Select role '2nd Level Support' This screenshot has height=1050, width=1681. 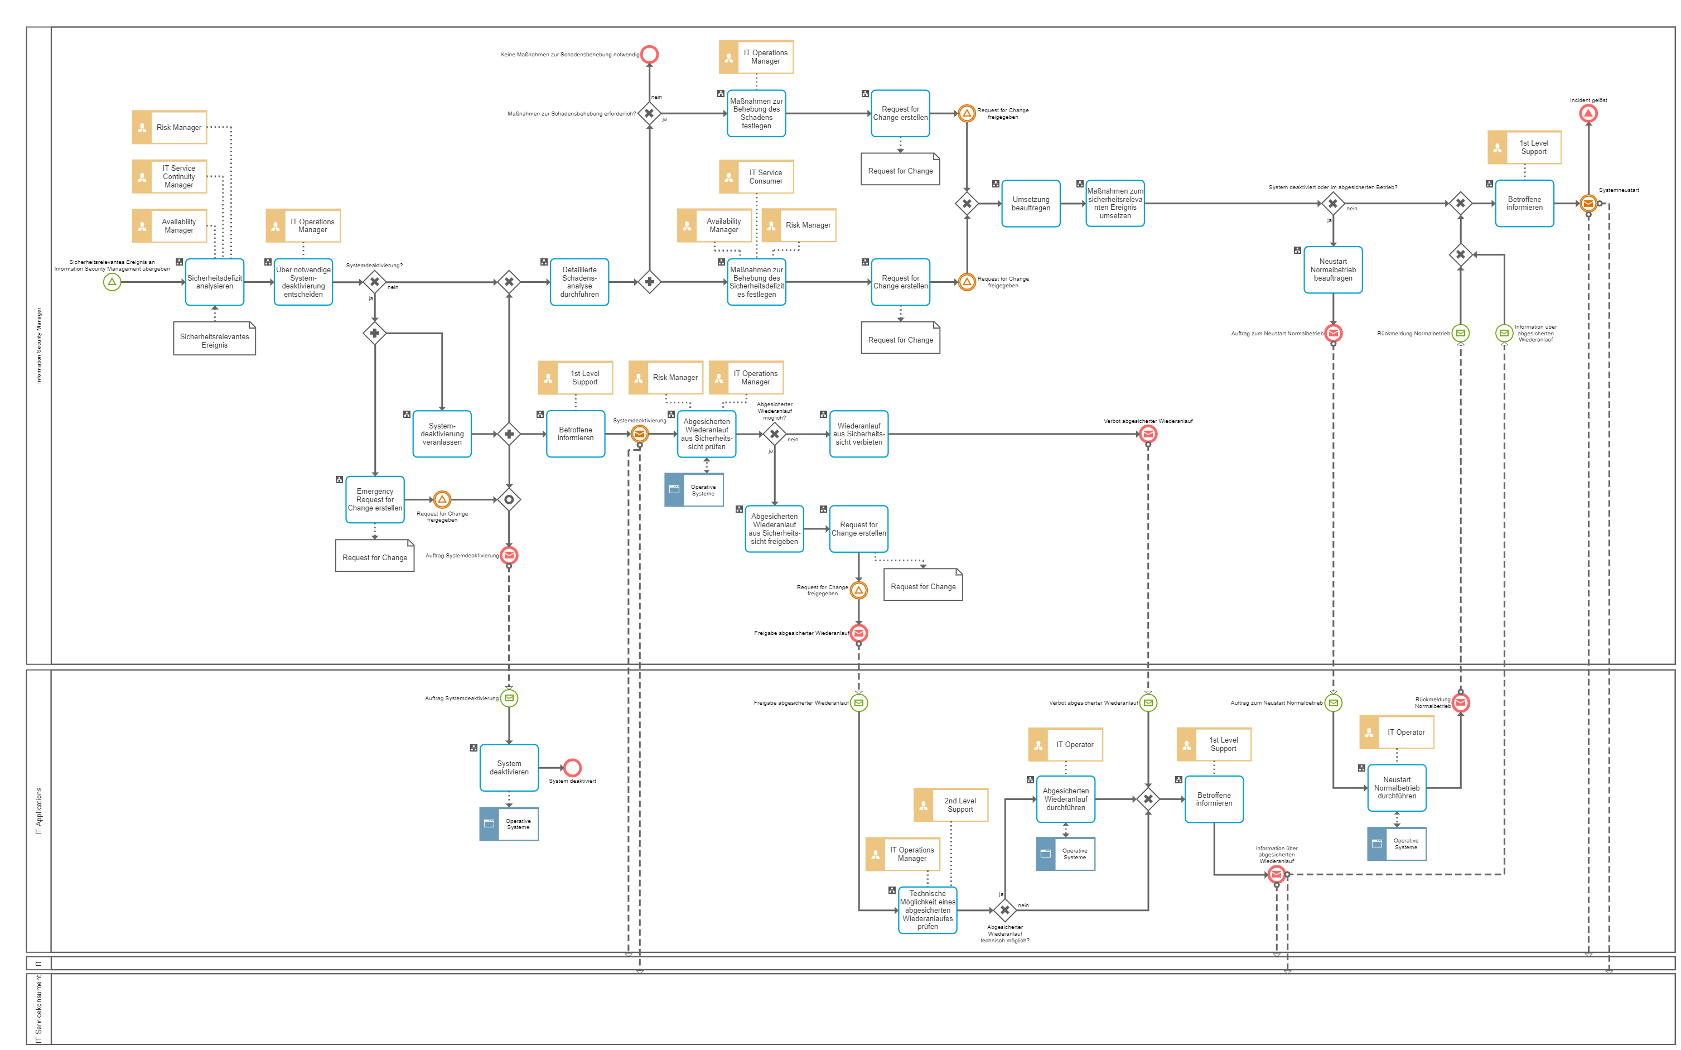click(951, 805)
